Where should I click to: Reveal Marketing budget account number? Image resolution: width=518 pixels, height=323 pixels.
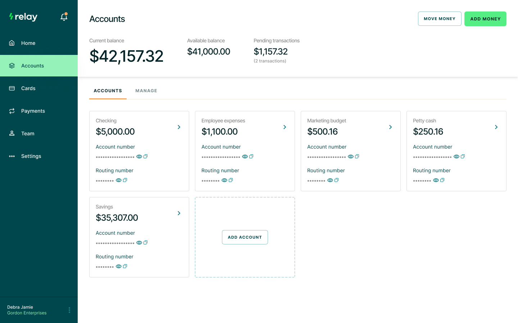click(x=351, y=156)
